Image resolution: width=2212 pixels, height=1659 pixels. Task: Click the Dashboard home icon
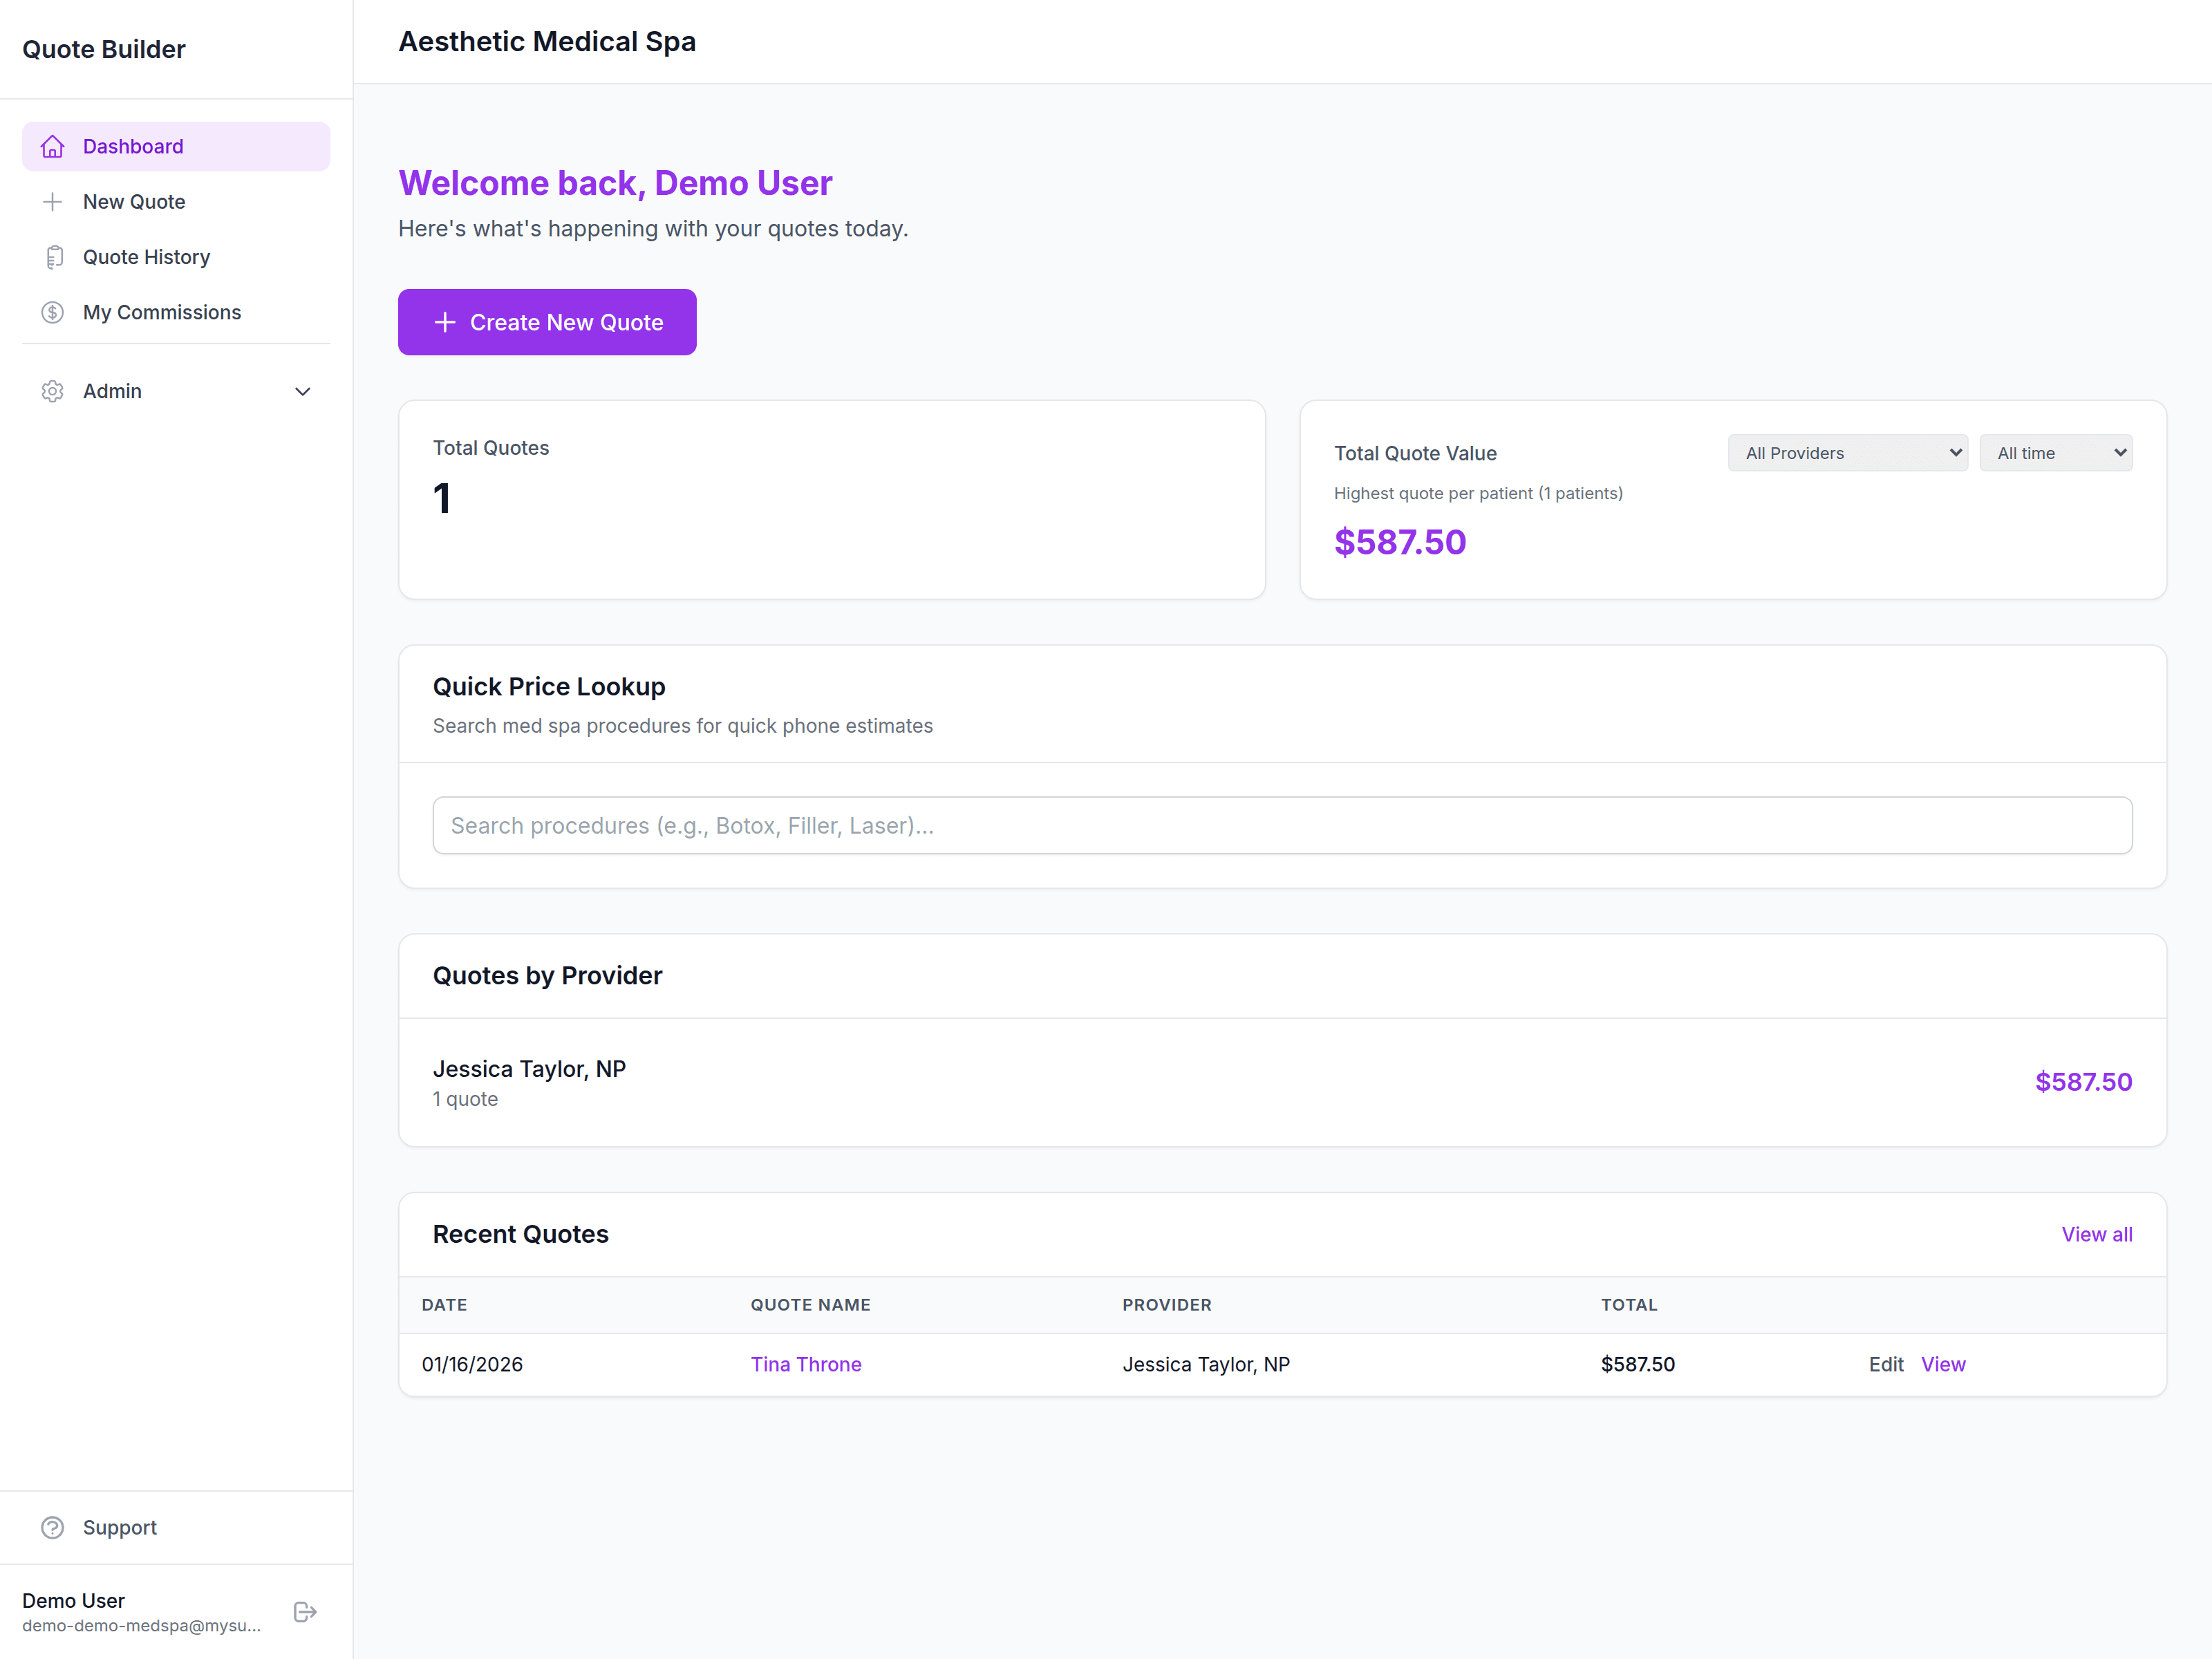click(53, 147)
